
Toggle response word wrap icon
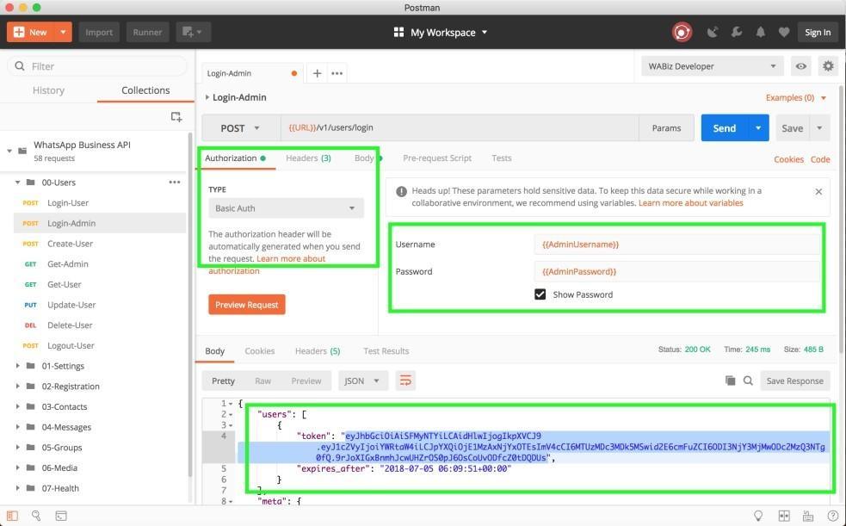(x=406, y=381)
